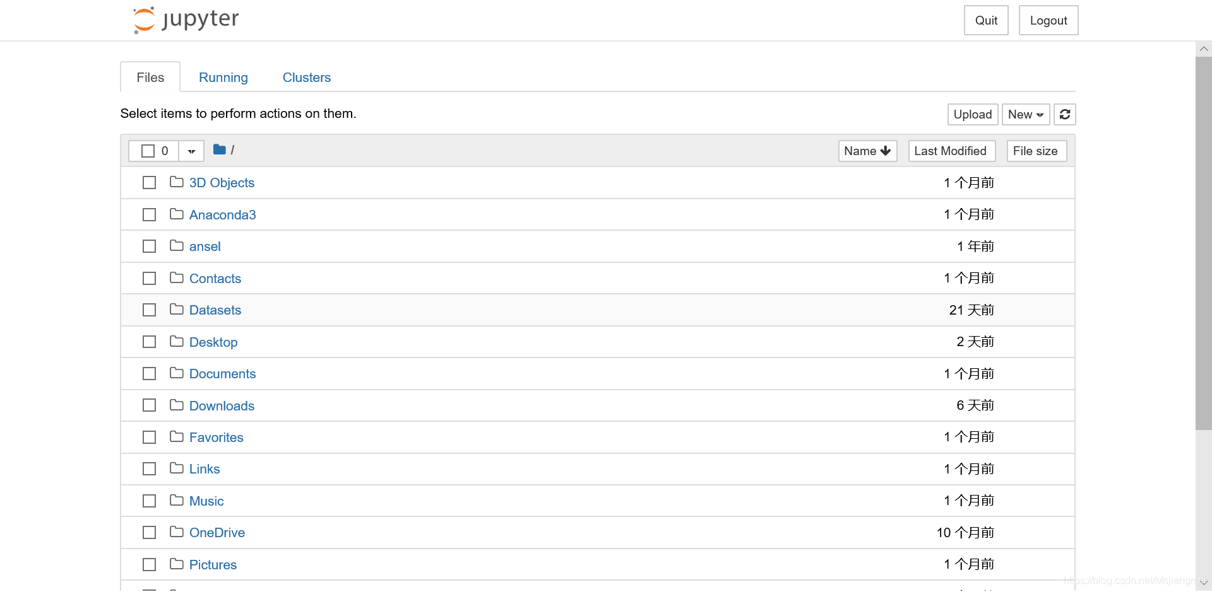Click the '1 年前' modified time for ansel
The height and width of the screenshot is (592, 1212).
pyautogui.click(x=975, y=247)
